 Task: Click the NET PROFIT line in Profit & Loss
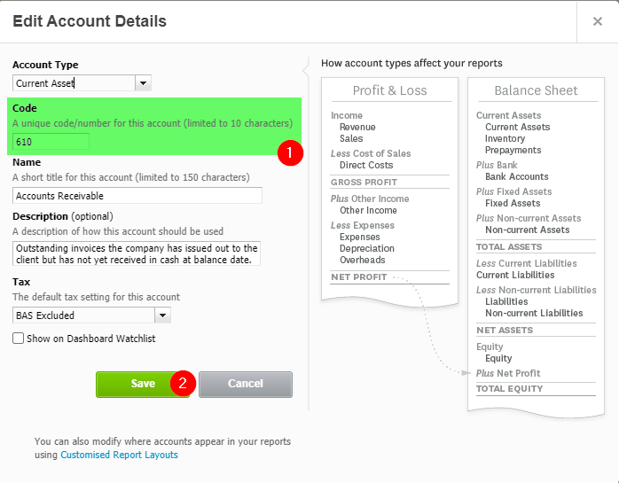pyautogui.click(x=359, y=277)
